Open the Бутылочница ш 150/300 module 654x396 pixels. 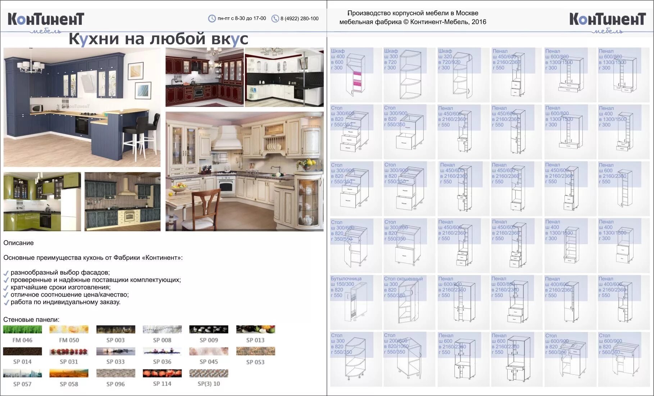click(x=356, y=302)
